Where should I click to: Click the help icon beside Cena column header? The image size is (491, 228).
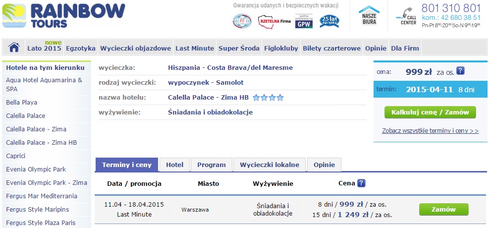pyautogui.click(x=361, y=183)
